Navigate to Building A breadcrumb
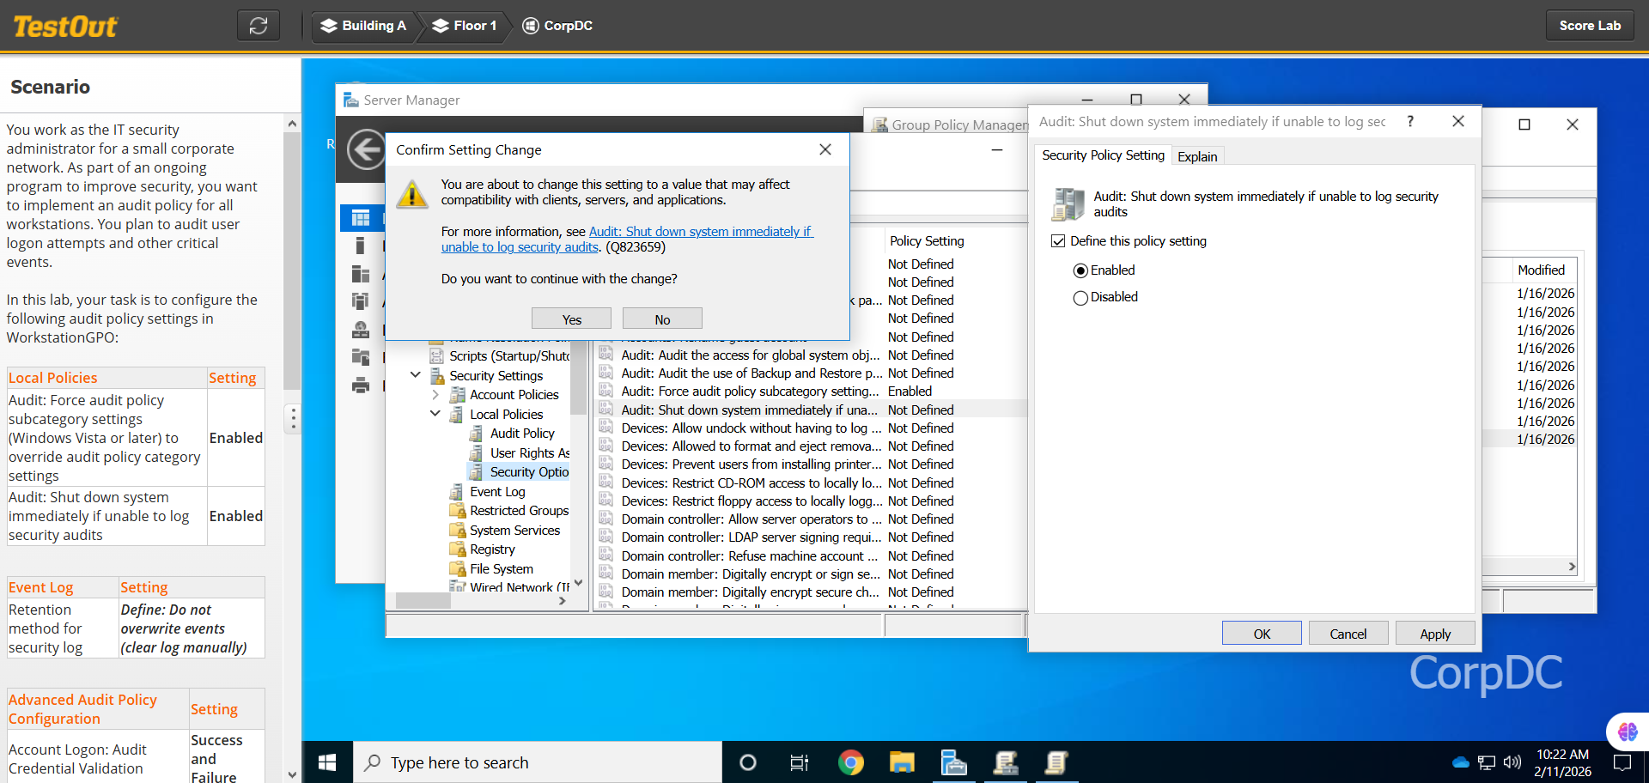Viewport: 1649px width, 783px height. [x=363, y=26]
